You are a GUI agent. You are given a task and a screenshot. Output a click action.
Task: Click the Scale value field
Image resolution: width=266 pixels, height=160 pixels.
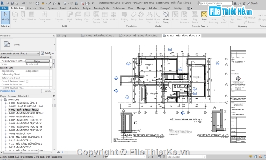pos(37,64)
